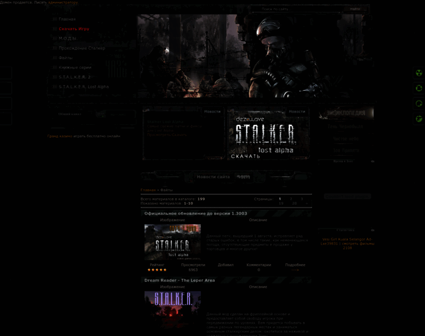Open the Файлы menu entry
The width and height of the screenshot is (425, 336).
tap(65, 58)
